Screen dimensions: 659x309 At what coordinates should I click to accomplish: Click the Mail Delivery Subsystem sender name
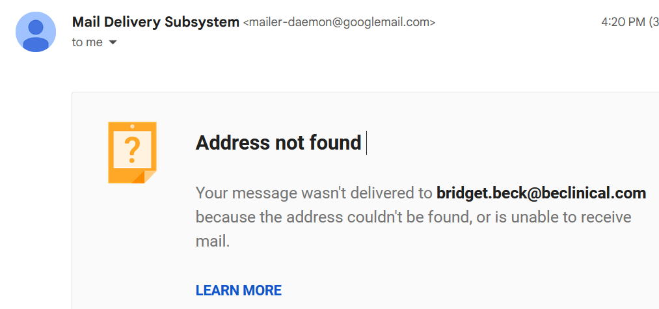coord(155,22)
